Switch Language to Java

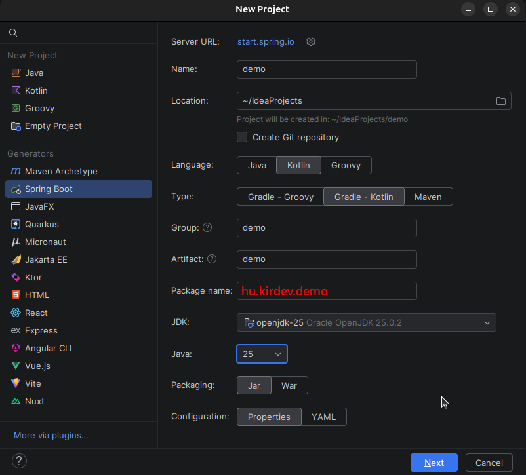(257, 165)
